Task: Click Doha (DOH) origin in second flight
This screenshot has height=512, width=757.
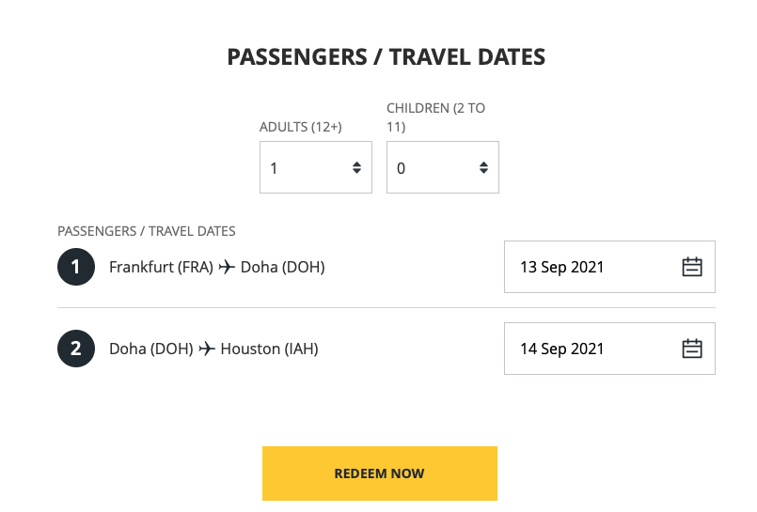Action: tap(151, 349)
